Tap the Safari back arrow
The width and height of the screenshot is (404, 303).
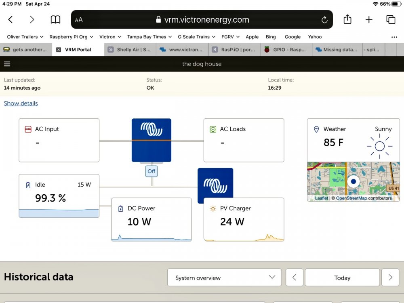11,19
